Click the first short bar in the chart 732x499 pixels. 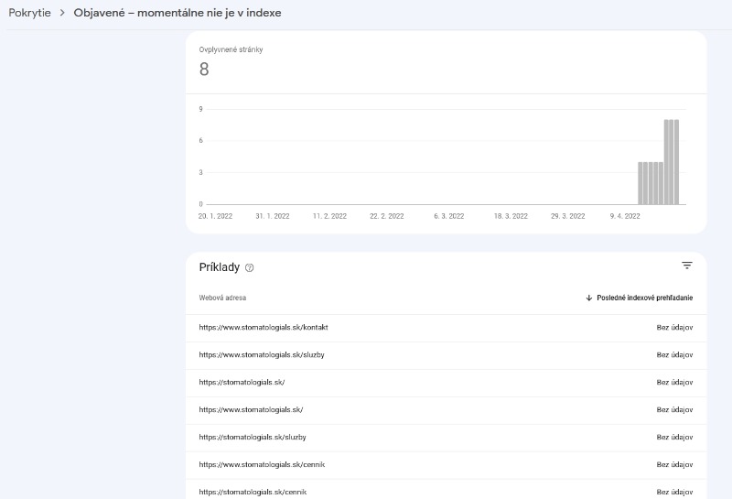tap(640, 183)
